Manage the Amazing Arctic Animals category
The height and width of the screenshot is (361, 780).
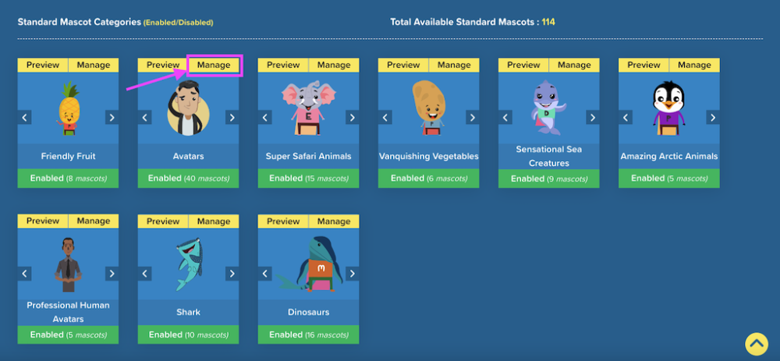pyautogui.click(x=695, y=65)
